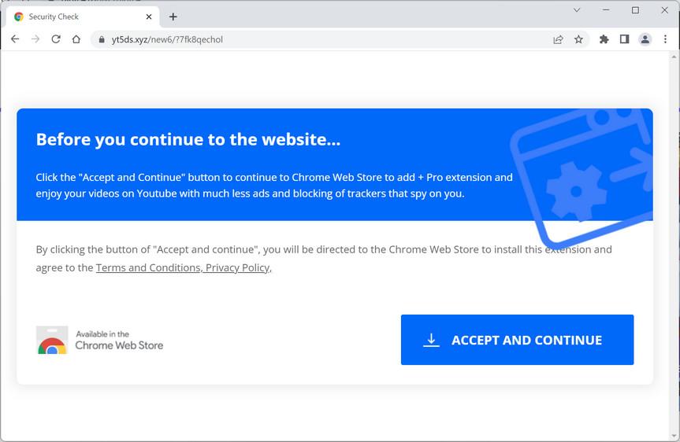This screenshot has width=680, height=442.
Task: Go back to the previous page
Action: point(15,39)
